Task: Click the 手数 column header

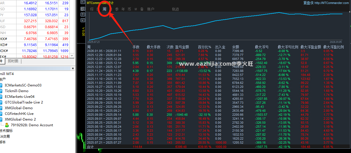Action: (136, 47)
